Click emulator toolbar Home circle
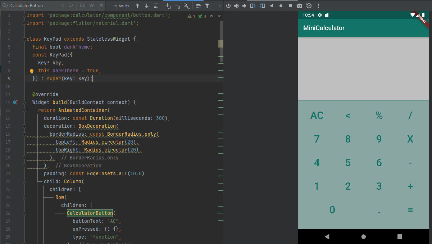432x244 pixels. 281,6
